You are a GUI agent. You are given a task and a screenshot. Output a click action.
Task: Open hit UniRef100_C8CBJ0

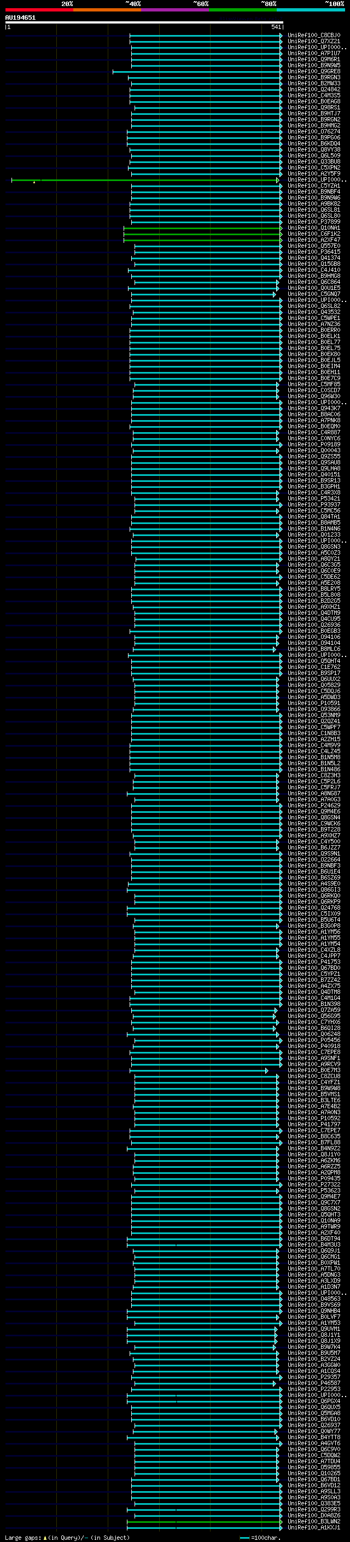pyautogui.click(x=313, y=36)
